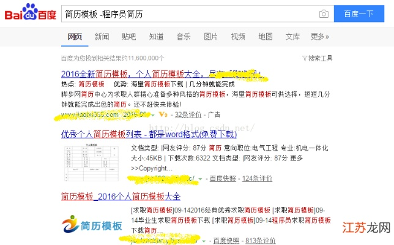Go to the 知道 tab
Screen dimensions: 394x245
[x=156, y=37]
